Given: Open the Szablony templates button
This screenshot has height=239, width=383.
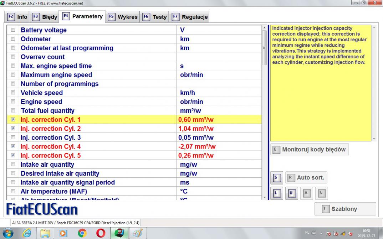Looking at the screenshot, I should click(x=345, y=209).
